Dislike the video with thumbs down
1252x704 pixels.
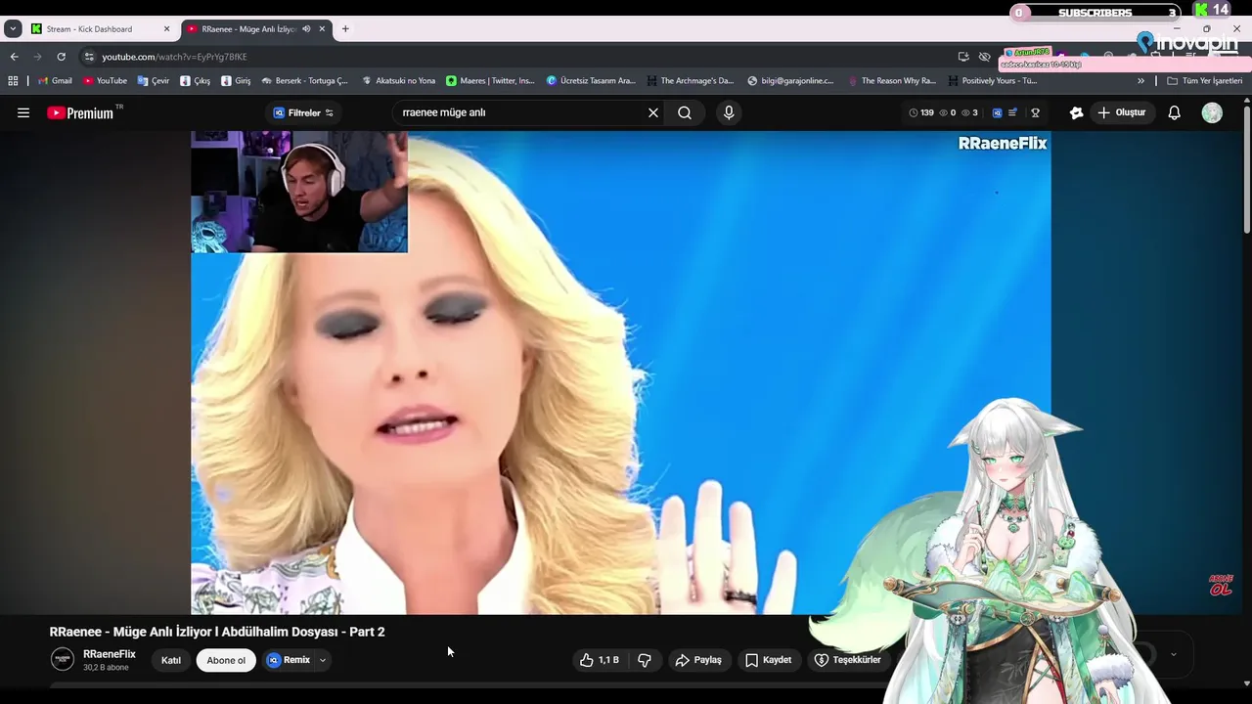click(x=645, y=660)
